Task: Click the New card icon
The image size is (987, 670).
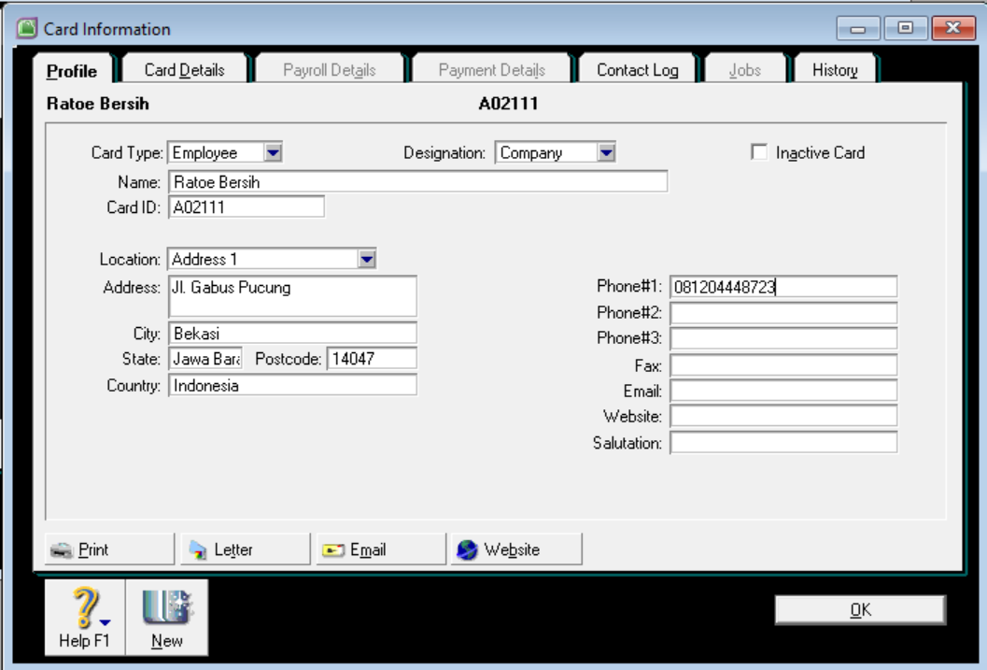Action: pyautogui.click(x=165, y=606)
